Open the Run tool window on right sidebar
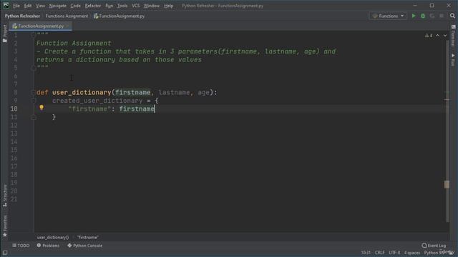 click(x=453, y=59)
